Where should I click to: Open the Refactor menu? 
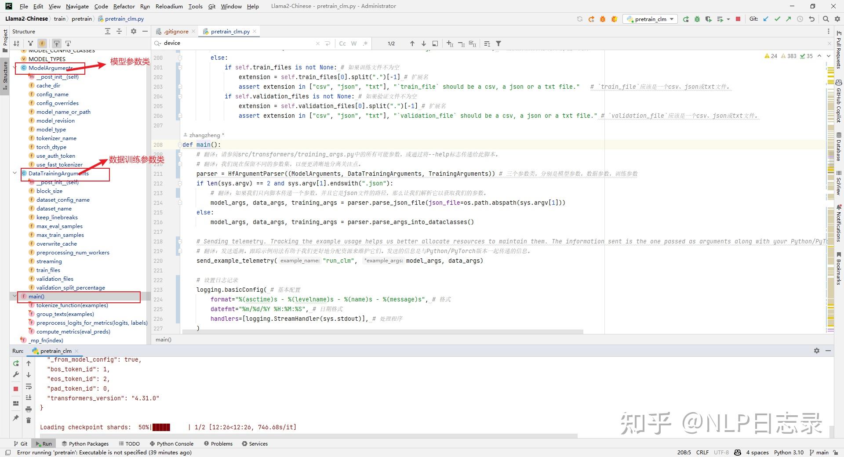124,6
